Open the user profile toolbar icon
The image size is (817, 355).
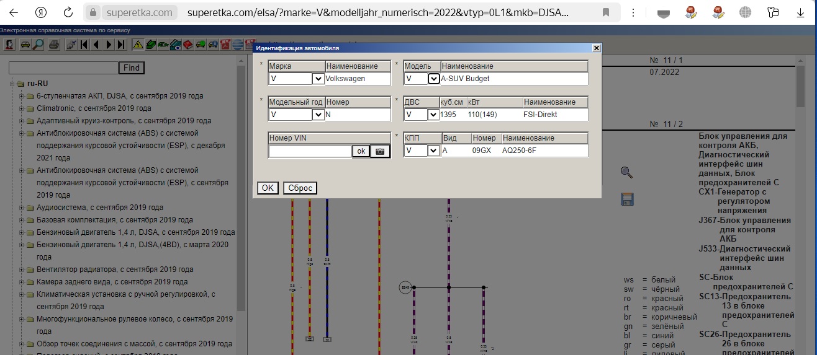pos(9,45)
